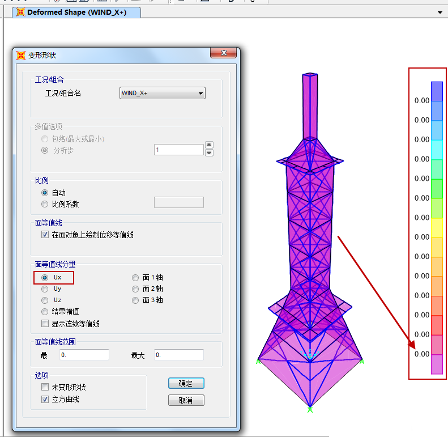Select the Uy contour component

tap(45, 289)
